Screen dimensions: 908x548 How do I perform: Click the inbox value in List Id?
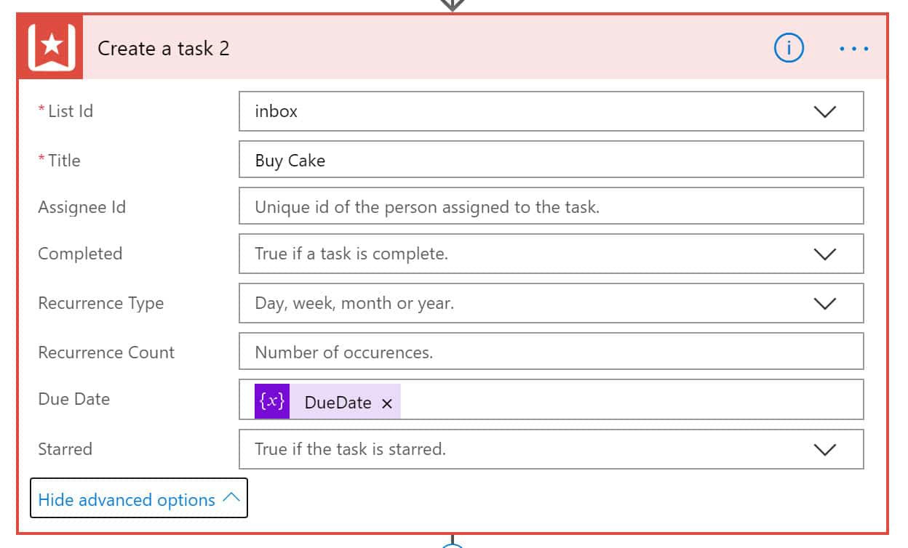(x=276, y=111)
